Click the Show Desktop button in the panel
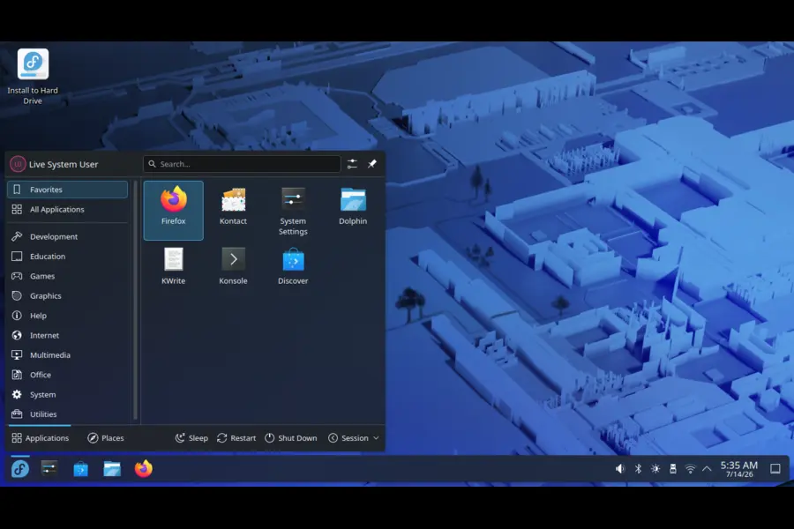 pyautogui.click(x=775, y=469)
